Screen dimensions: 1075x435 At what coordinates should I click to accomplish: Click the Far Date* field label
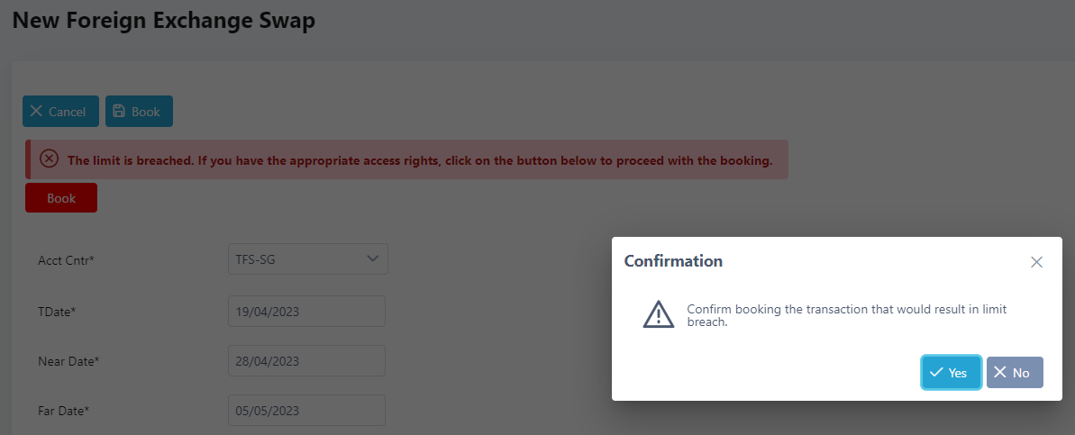click(x=64, y=411)
